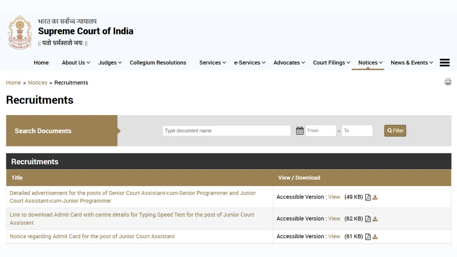The image size is (457, 257).
Task: Click the download icon for the 61 KB notice
Action: (375, 236)
